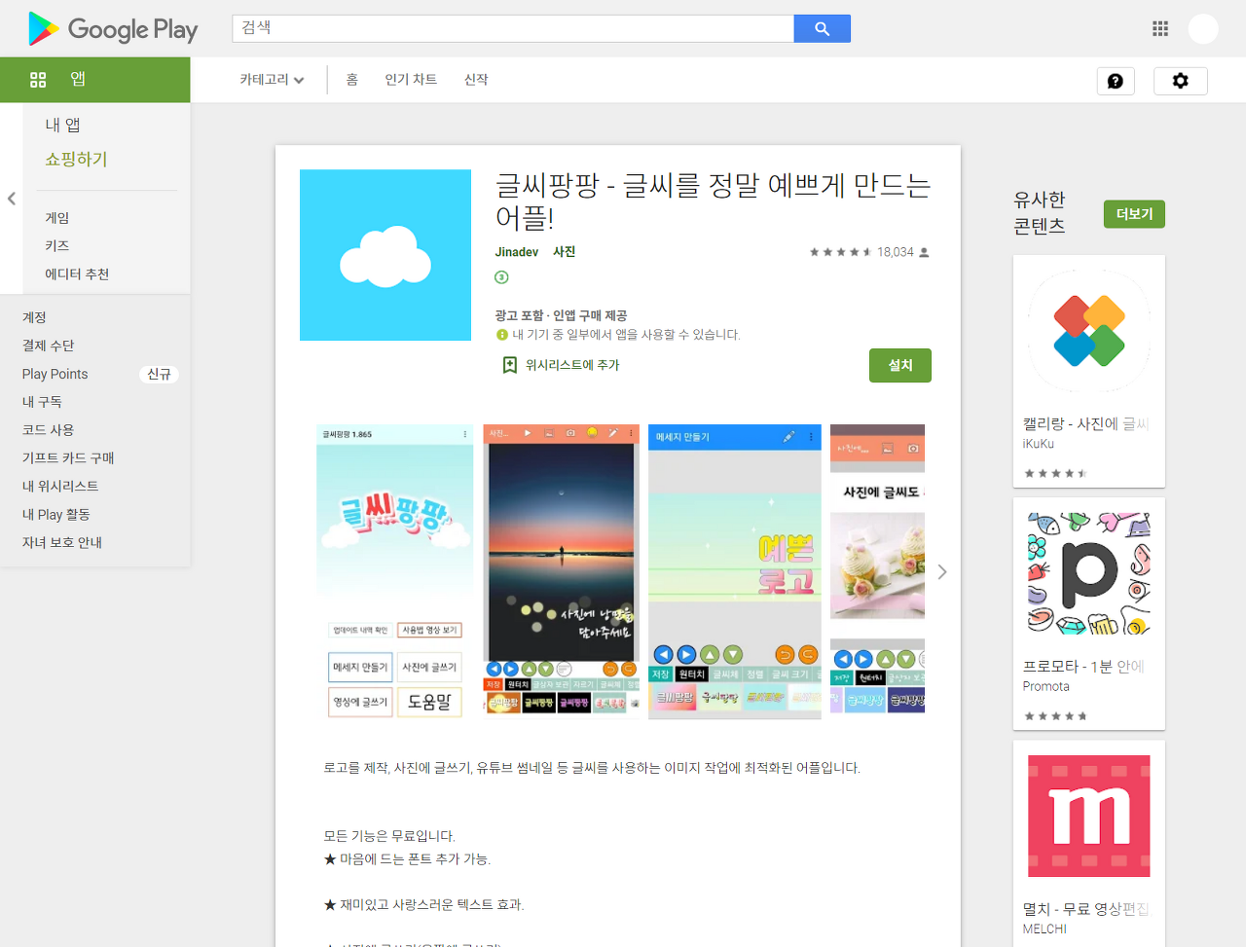The width and height of the screenshot is (1246, 947).
Task: Select 내 앱 in sidebar
Action: [63, 125]
